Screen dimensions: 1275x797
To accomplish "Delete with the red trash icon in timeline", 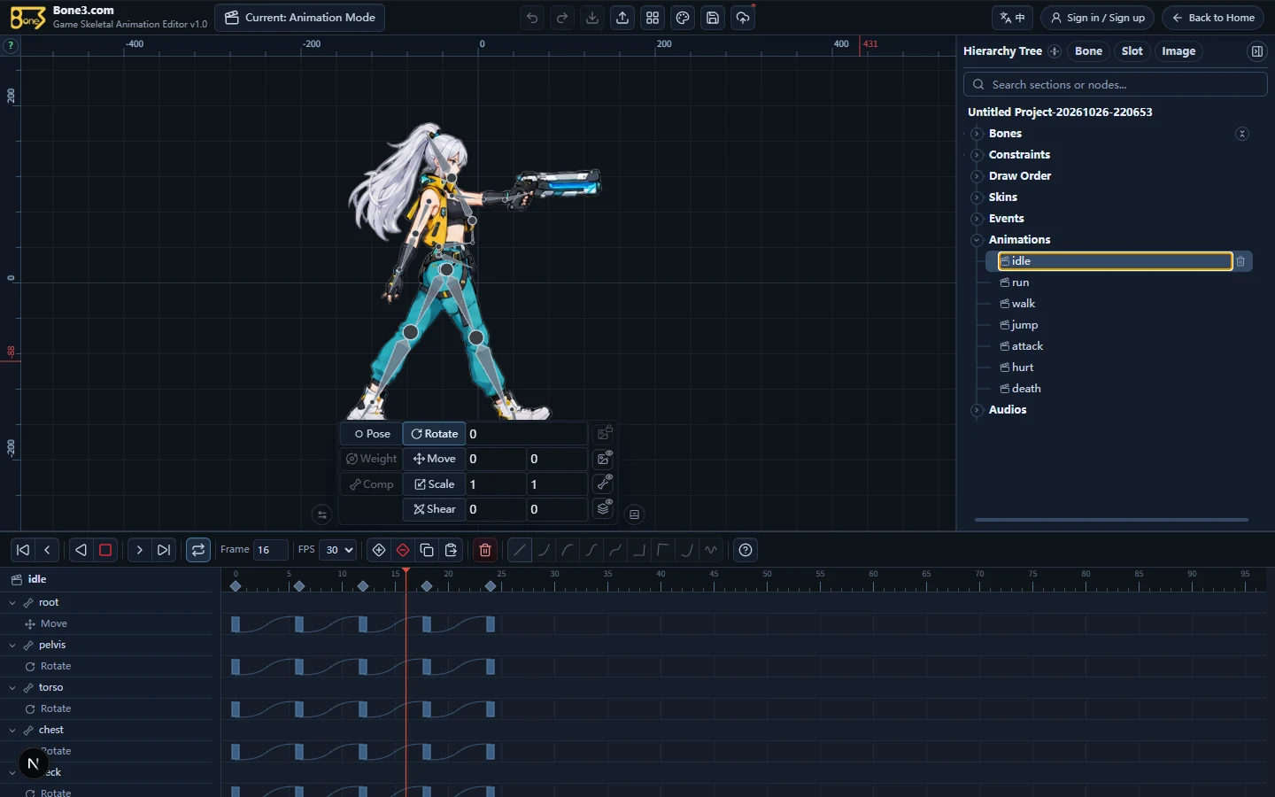I will coord(485,550).
